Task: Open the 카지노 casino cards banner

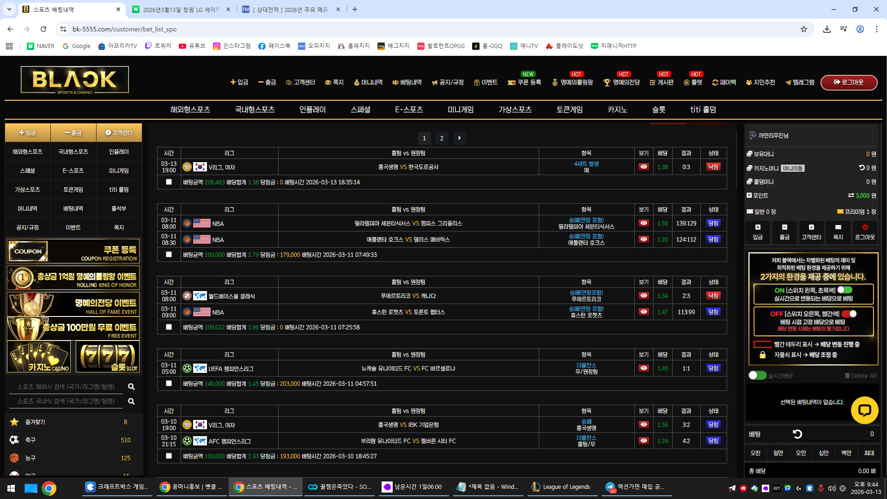Action: [x=39, y=357]
